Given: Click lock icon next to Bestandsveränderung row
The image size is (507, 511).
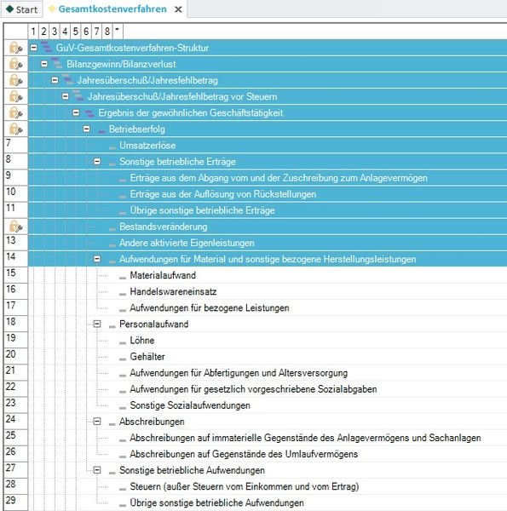Looking at the screenshot, I should tap(15, 227).
